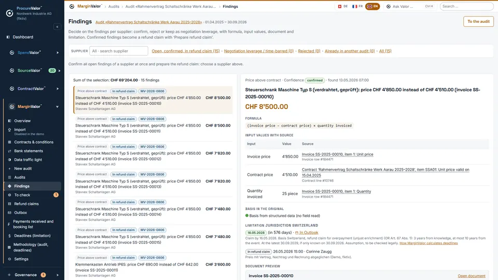Click the SourceValor logo icon
The width and height of the screenshot is (498, 280).
[12, 71]
